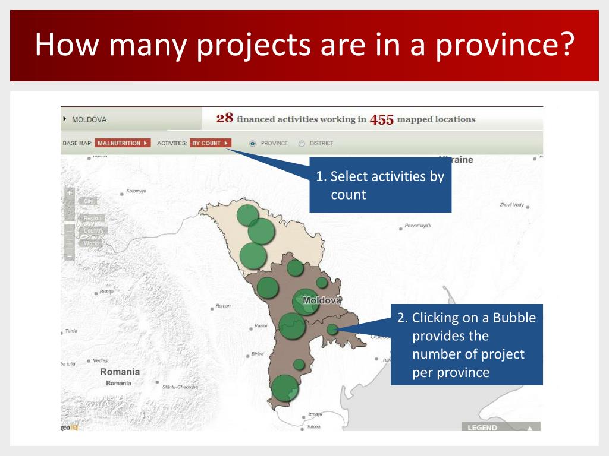Click the large bubble overlapping the northernmost one
Viewport: 609px width, 456px height.
click(262, 231)
